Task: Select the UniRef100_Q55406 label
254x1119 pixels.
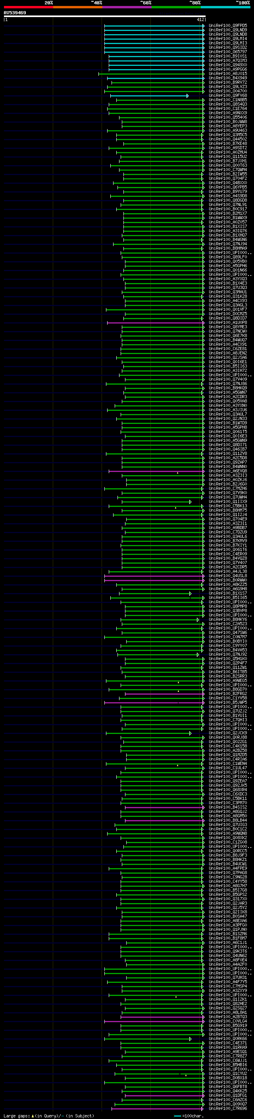Action: tap(228, 117)
